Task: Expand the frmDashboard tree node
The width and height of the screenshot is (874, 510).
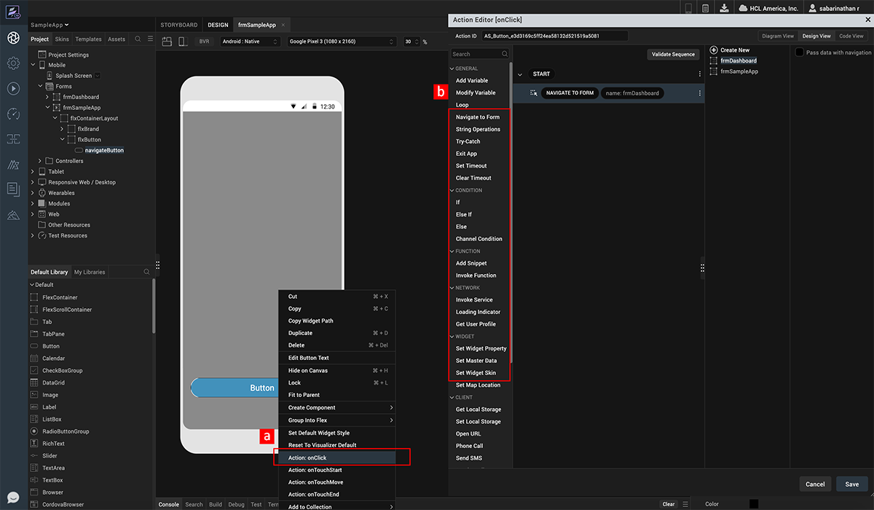Action: (47, 97)
